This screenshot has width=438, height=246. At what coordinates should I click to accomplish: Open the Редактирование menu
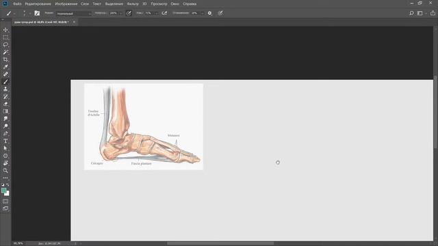[x=38, y=4]
